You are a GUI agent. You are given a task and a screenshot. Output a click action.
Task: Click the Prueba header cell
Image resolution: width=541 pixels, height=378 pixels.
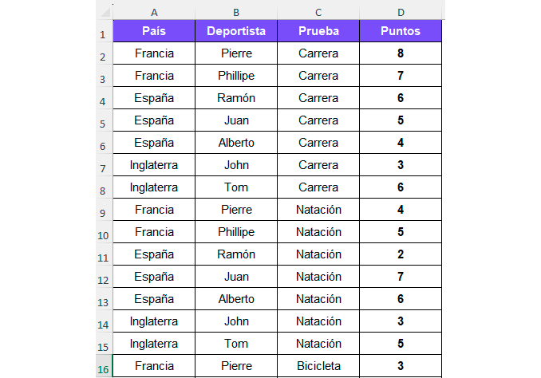(x=318, y=31)
